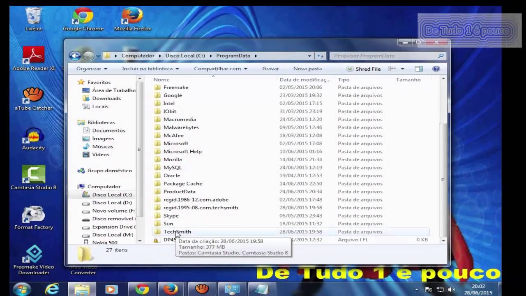
Task: Select the Freemake Video Downloader desktop icon
Action: tap(34, 260)
